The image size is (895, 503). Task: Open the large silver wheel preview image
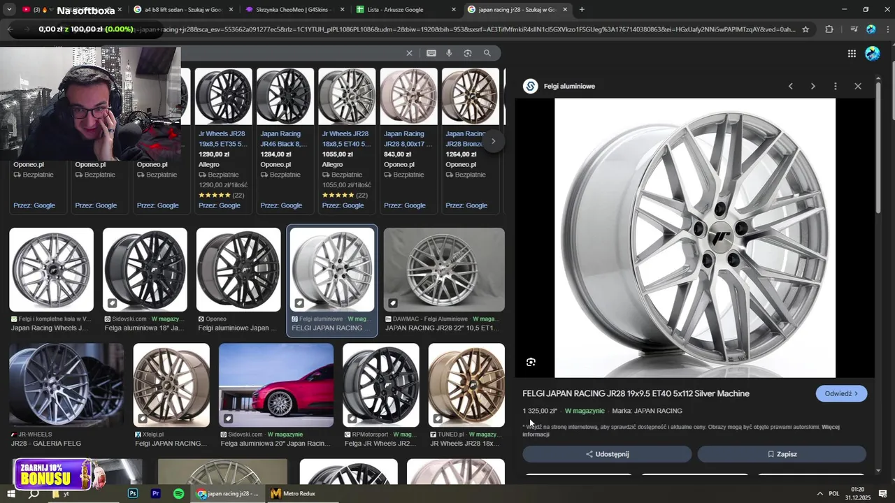pos(695,238)
